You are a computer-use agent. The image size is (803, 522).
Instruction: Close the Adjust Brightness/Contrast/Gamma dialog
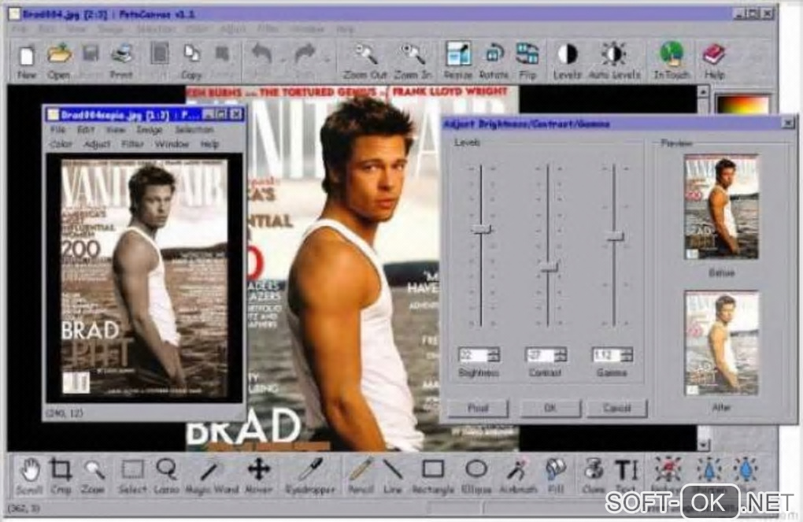pyautogui.click(x=788, y=123)
